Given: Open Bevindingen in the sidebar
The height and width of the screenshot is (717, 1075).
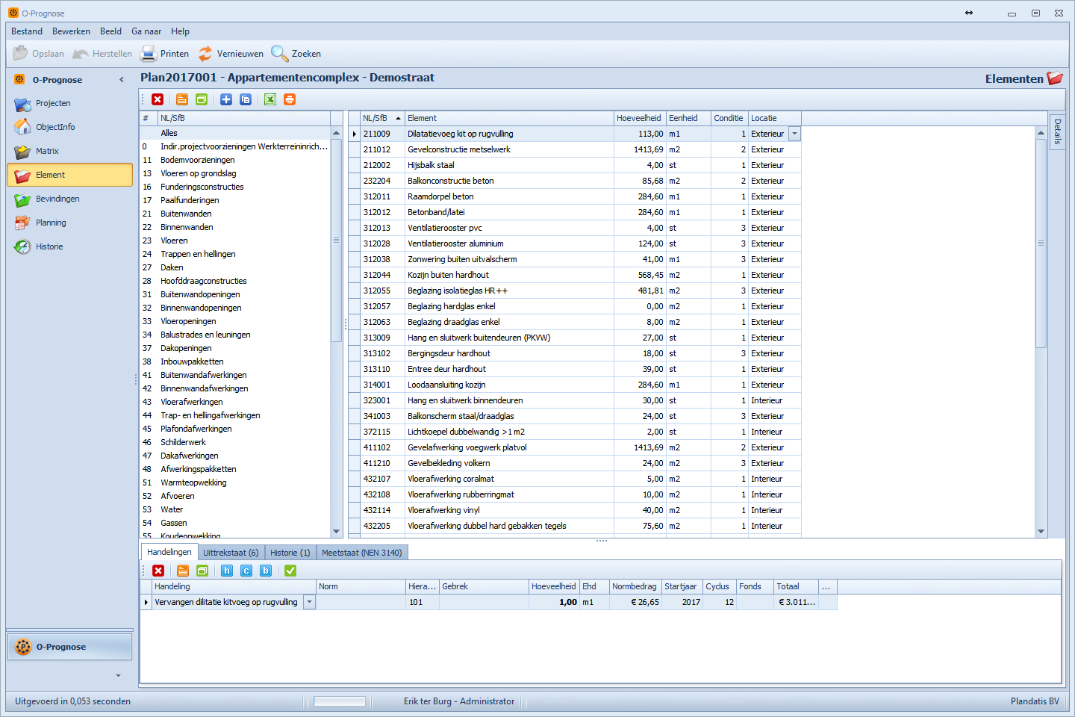Looking at the screenshot, I should click(x=69, y=199).
